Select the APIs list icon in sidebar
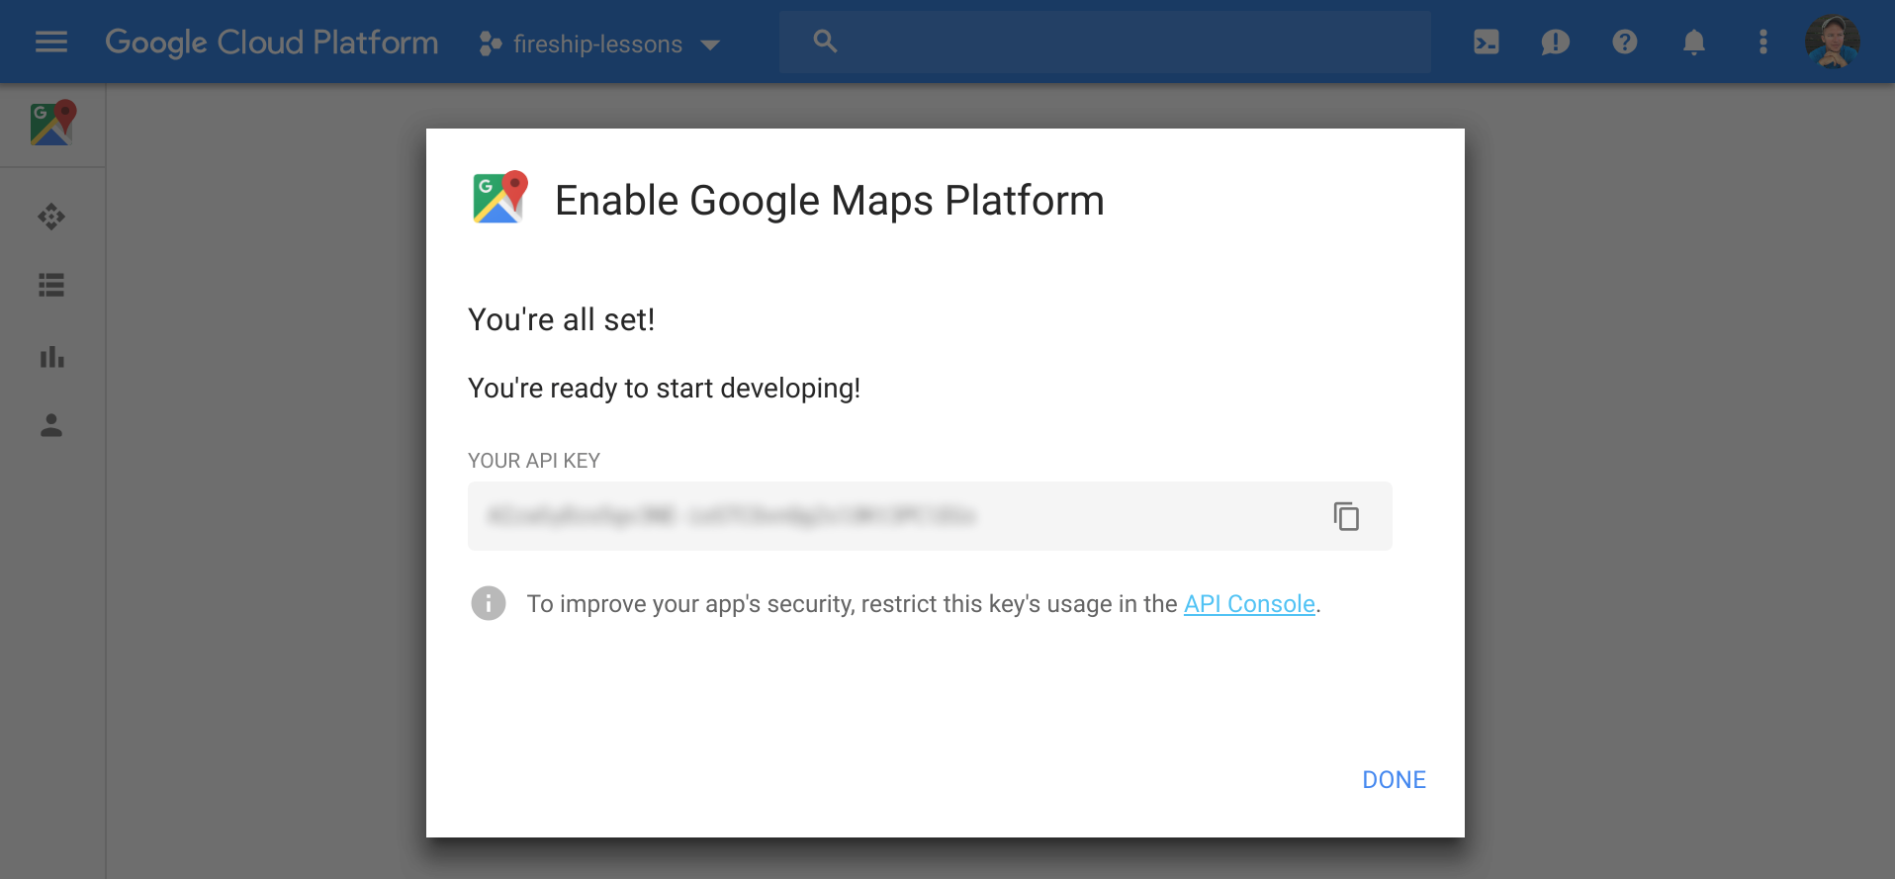The image size is (1895, 879). [51, 287]
